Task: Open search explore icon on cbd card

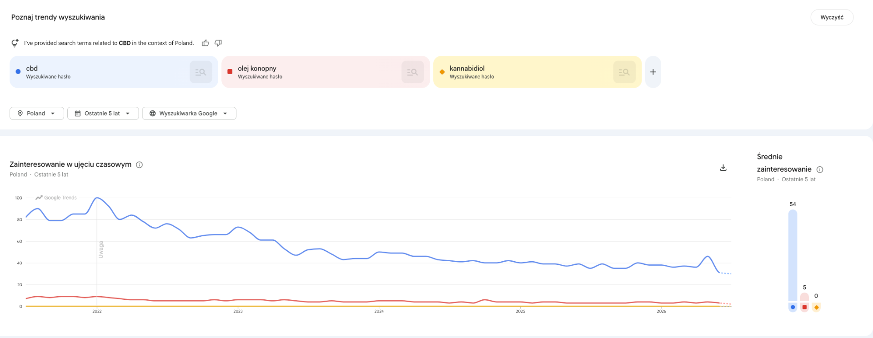Action: click(201, 72)
